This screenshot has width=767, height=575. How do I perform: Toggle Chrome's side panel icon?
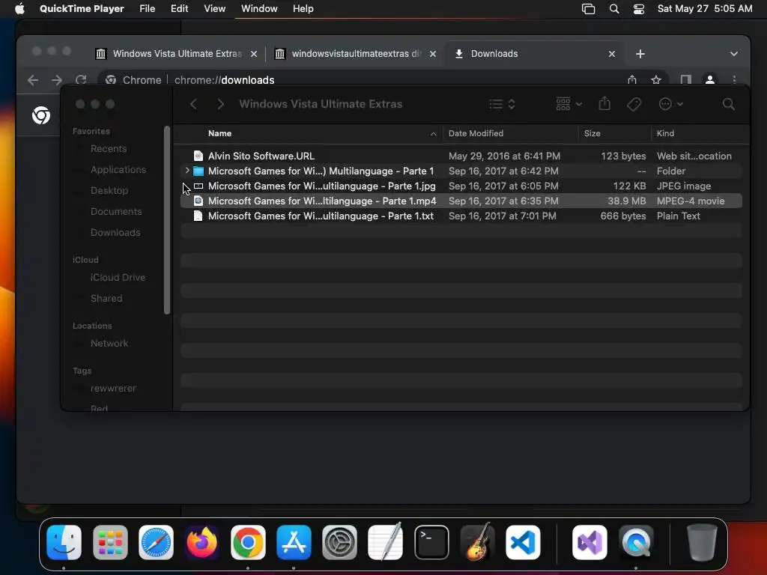[x=686, y=79]
